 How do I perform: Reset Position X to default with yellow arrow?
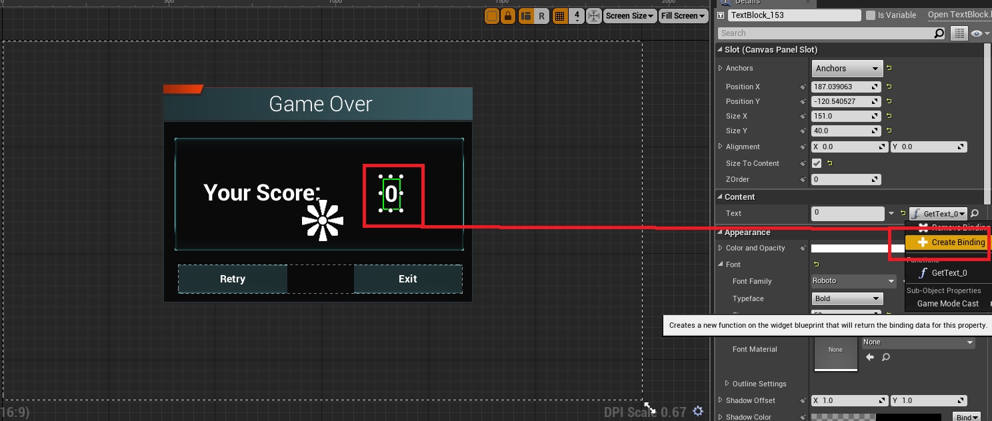(889, 87)
